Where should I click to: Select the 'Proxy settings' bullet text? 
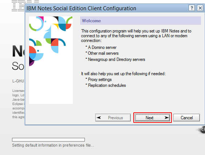(100, 80)
